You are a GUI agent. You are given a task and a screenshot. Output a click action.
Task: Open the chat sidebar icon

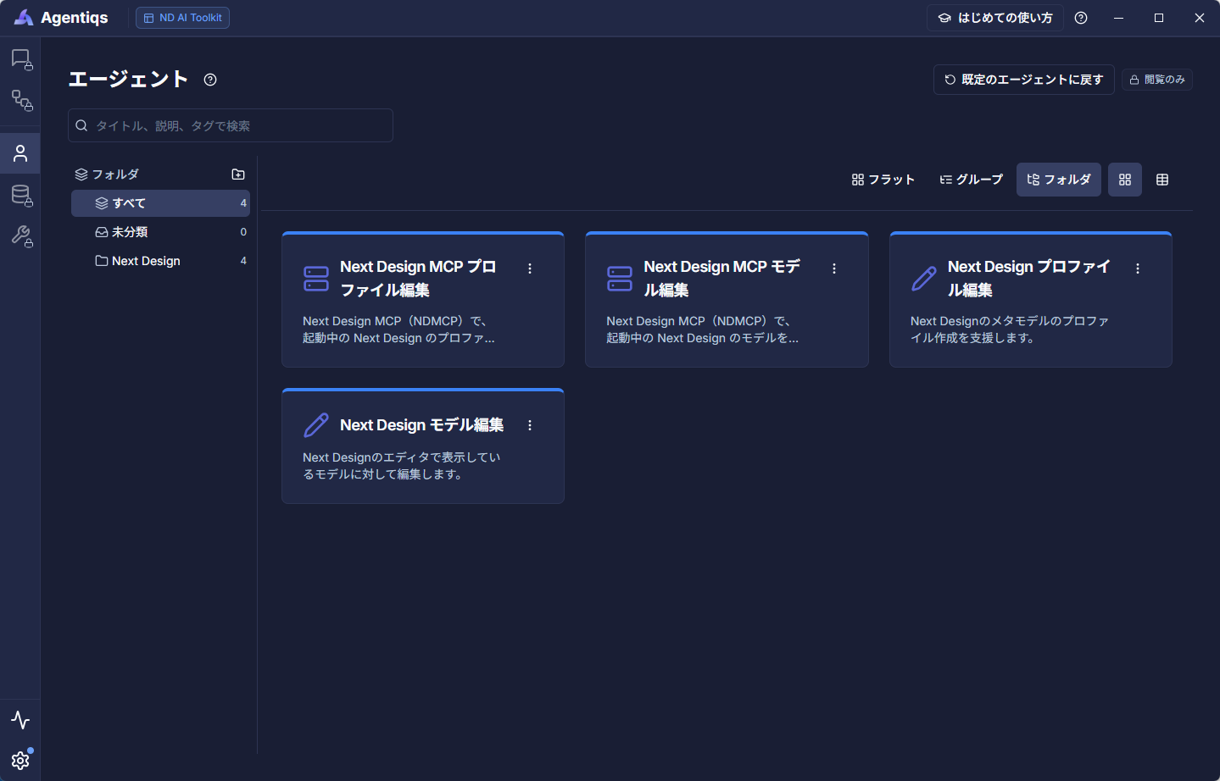(x=21, y=59)
